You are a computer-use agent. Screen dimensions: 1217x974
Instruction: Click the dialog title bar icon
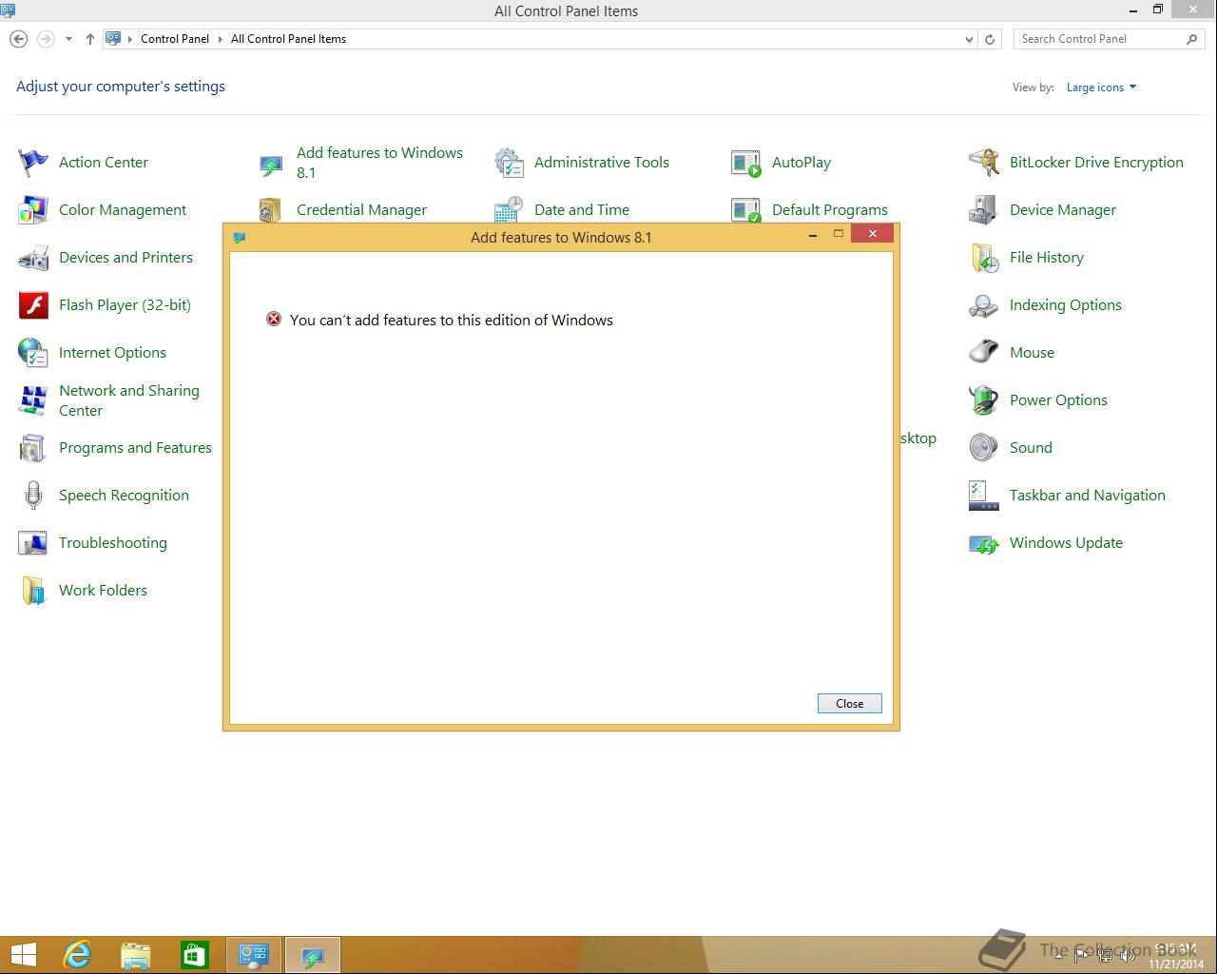(240, 238)
